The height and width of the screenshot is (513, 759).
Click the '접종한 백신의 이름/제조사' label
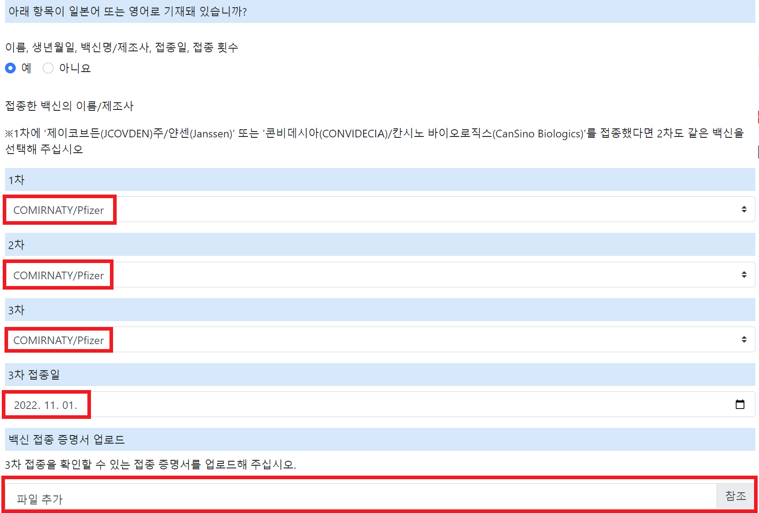pyautogui.click(x=69, y=106)
